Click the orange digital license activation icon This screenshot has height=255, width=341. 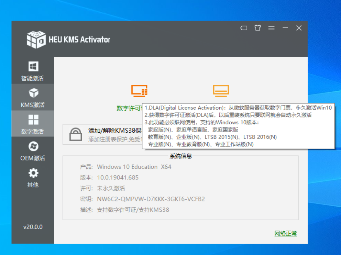[x=140, y=91]
